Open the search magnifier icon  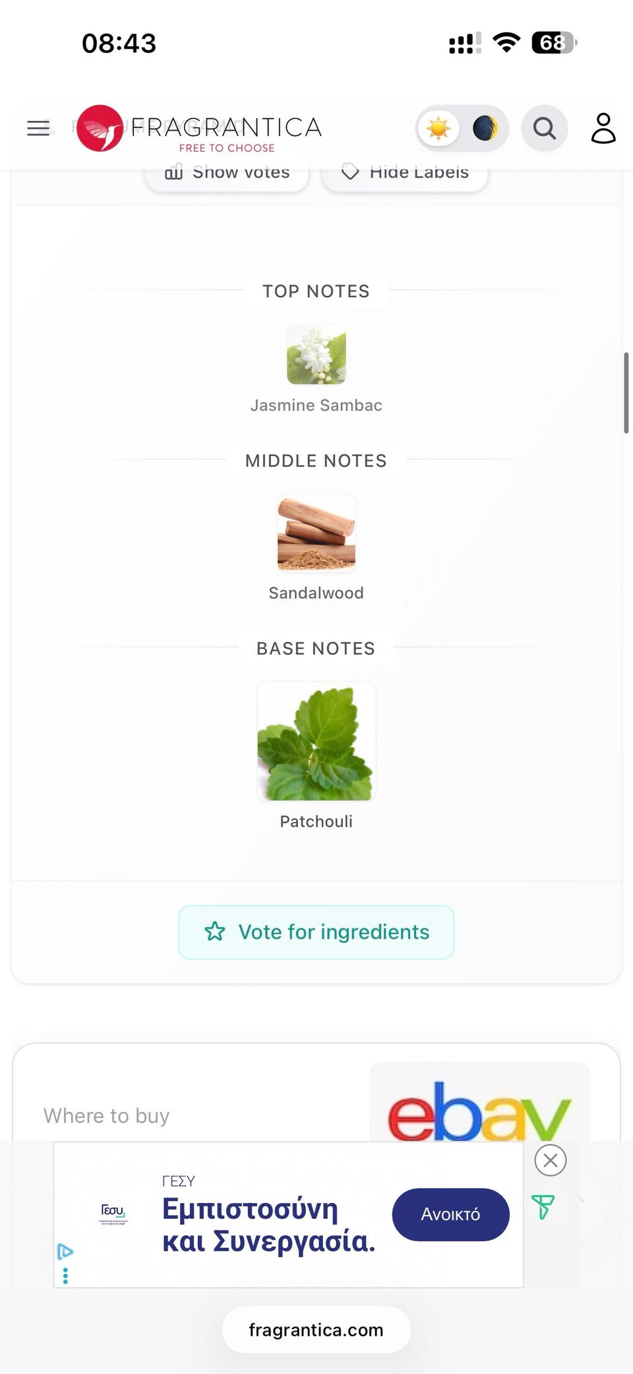pyautogui.click(x=544, y=128)
